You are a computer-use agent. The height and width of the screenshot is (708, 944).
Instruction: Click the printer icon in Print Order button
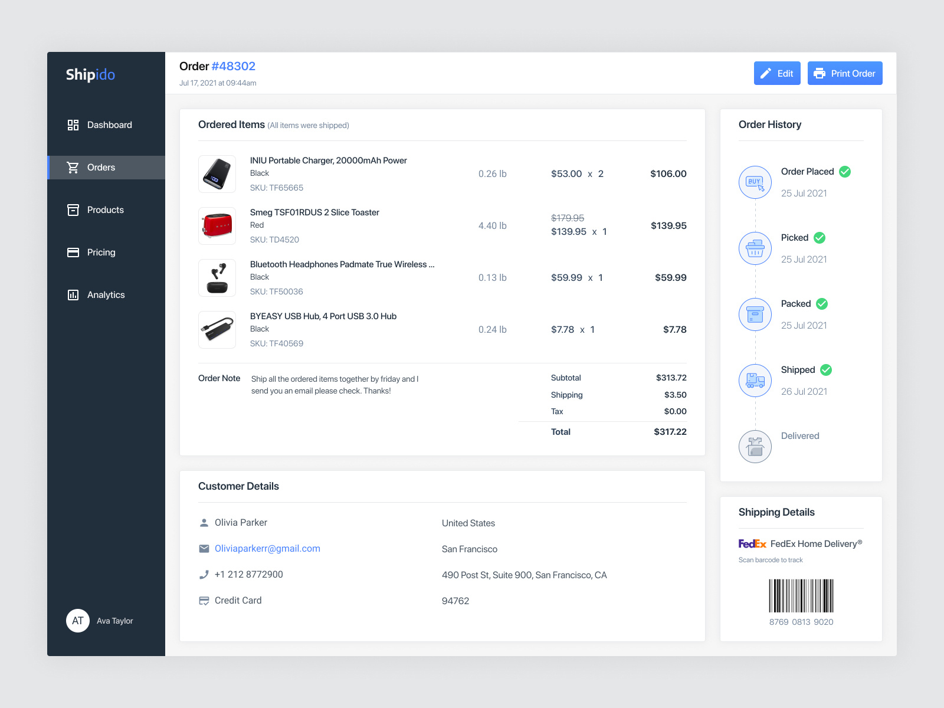pos(820,73)
